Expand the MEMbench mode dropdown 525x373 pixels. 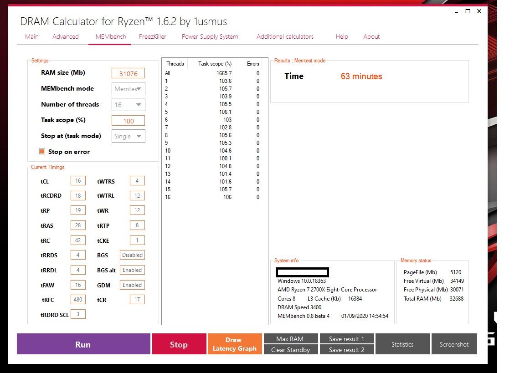(x=128, y=89)
